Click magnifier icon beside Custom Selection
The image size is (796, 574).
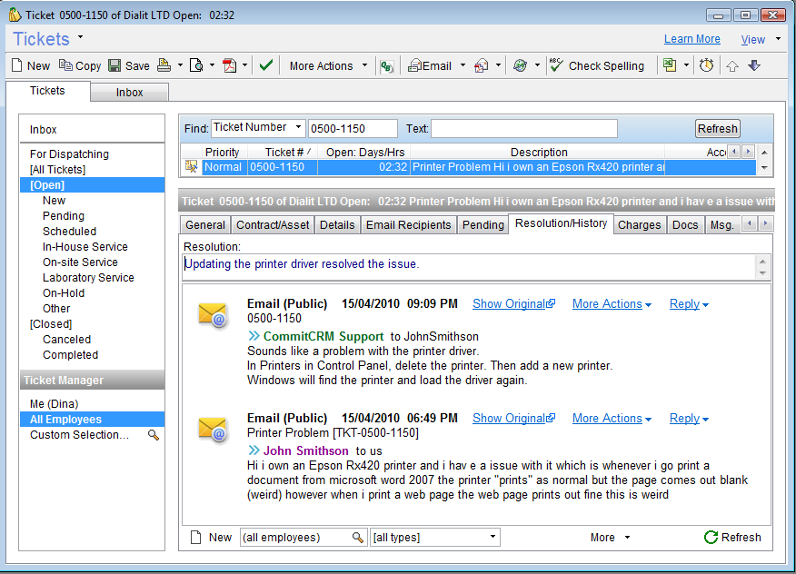click(154, 435)
